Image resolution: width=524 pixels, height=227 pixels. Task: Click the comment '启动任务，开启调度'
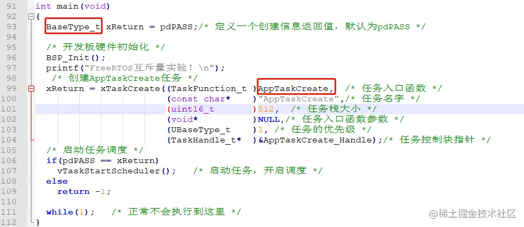[x=257, y=171]
